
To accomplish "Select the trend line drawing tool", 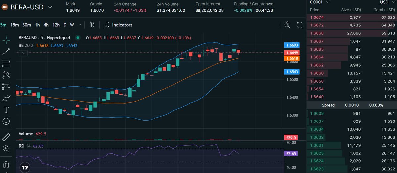I will click(x=6, y=52).
